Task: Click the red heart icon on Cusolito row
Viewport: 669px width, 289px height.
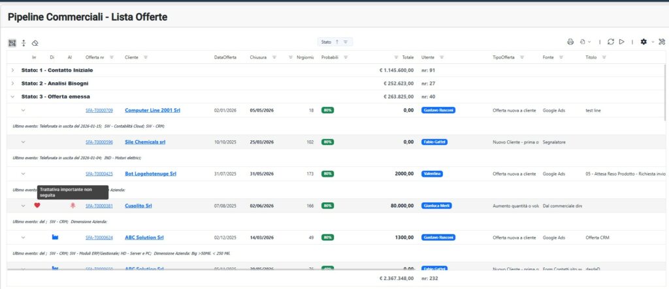Action: [x=37, y=205]
